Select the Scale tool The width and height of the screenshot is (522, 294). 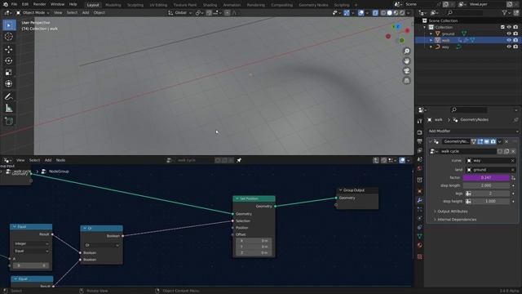point(9,73)
